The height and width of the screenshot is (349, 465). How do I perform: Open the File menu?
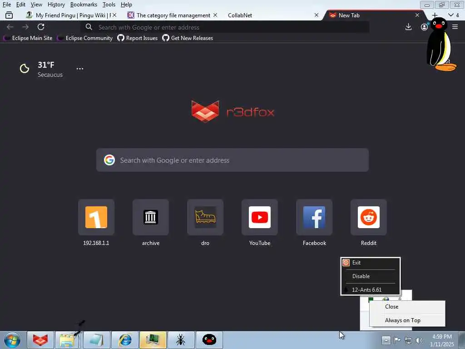pos(6,5)
